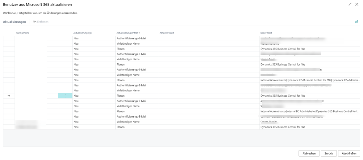Screen dimensions: 363x160
Task: Open the three-dot options menu in the selected row
Action: tap(65, 96)
